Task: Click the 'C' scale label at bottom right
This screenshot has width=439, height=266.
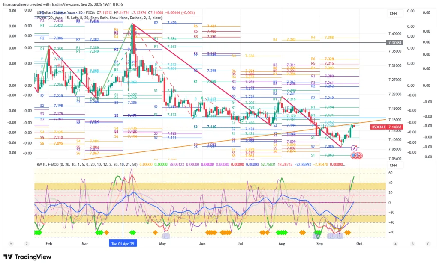Action: point(428,243)
